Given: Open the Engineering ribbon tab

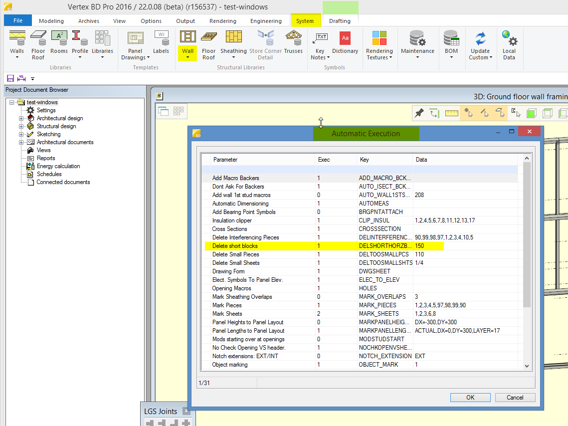Looking at the screenshot, I should click(266, 21).
